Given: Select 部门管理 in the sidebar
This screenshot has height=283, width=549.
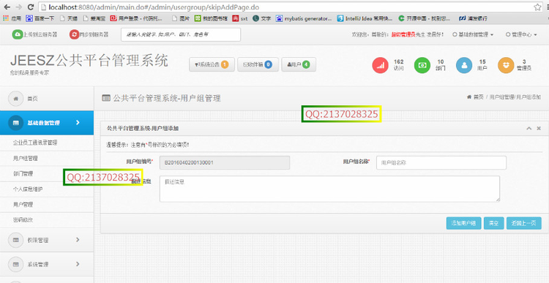Looking at the screenshot, I should pyautogui.click(x=47, y=174).
